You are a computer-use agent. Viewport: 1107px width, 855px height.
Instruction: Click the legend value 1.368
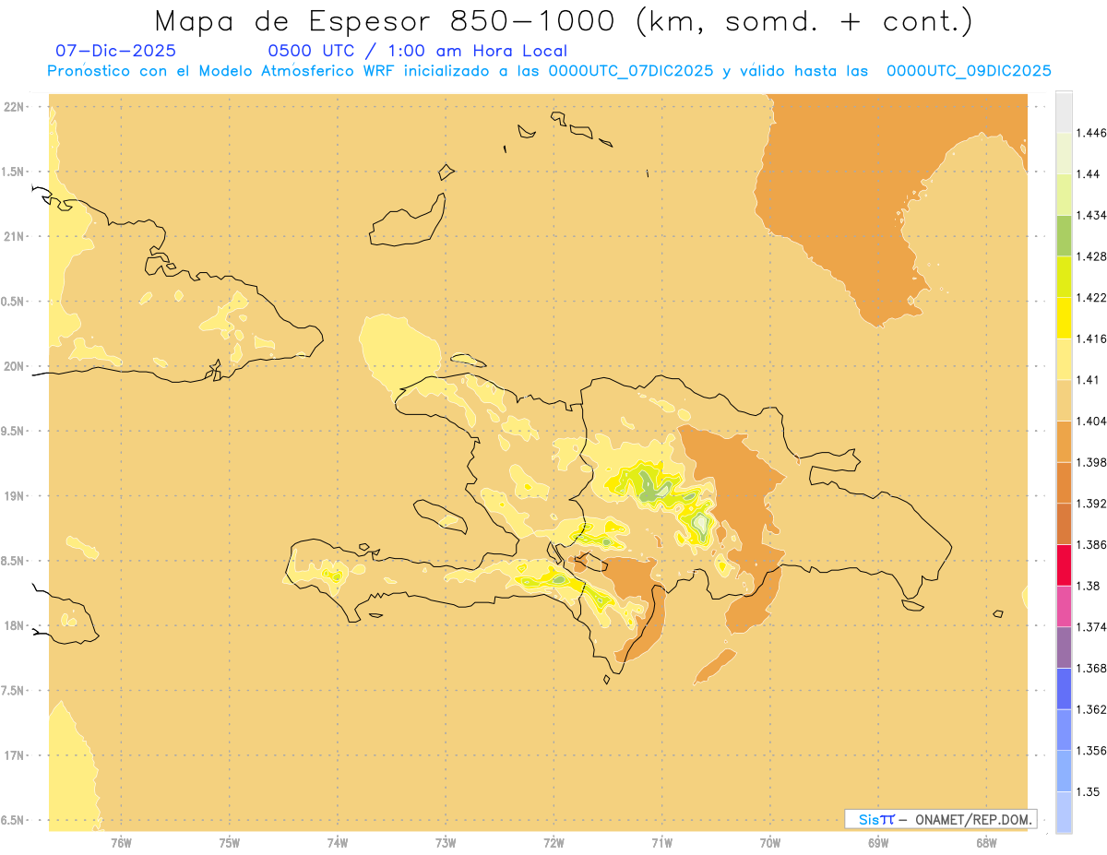tap(1090, 668)
